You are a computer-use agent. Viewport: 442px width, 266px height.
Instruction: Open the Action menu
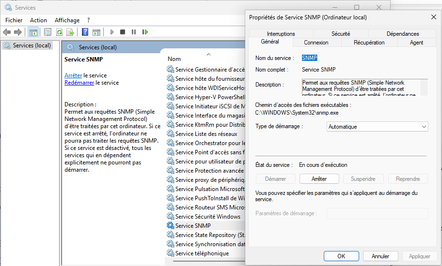[38, 20]
